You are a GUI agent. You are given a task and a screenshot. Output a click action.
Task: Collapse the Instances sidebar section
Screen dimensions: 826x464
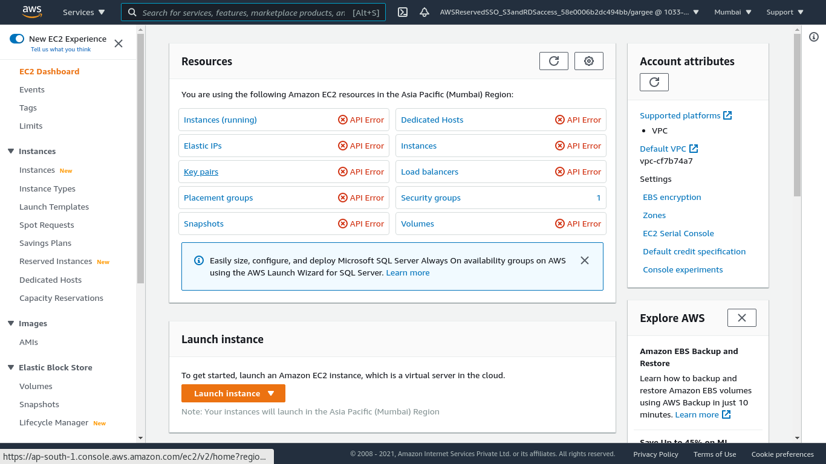[11, 151]
